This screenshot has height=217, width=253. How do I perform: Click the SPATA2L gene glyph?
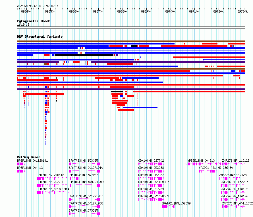169,207
